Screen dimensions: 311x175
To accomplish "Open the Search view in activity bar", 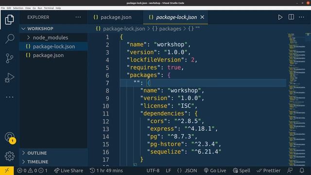I will tap(10, 38).
